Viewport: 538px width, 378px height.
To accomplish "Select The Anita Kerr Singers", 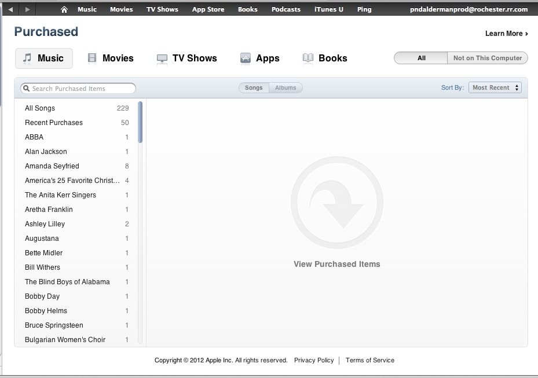I will click(x=77, y=195).
